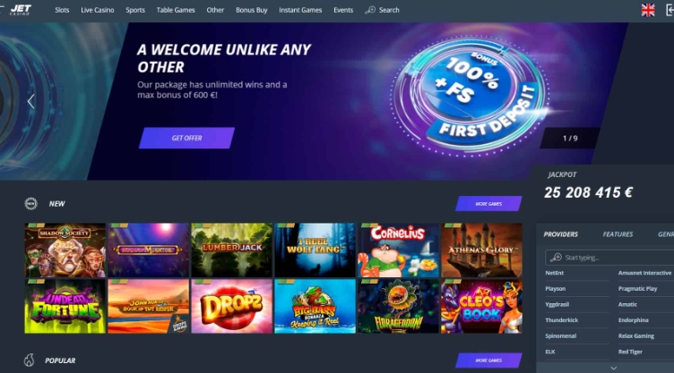Click the NEW section badge icon

[31, 203]
